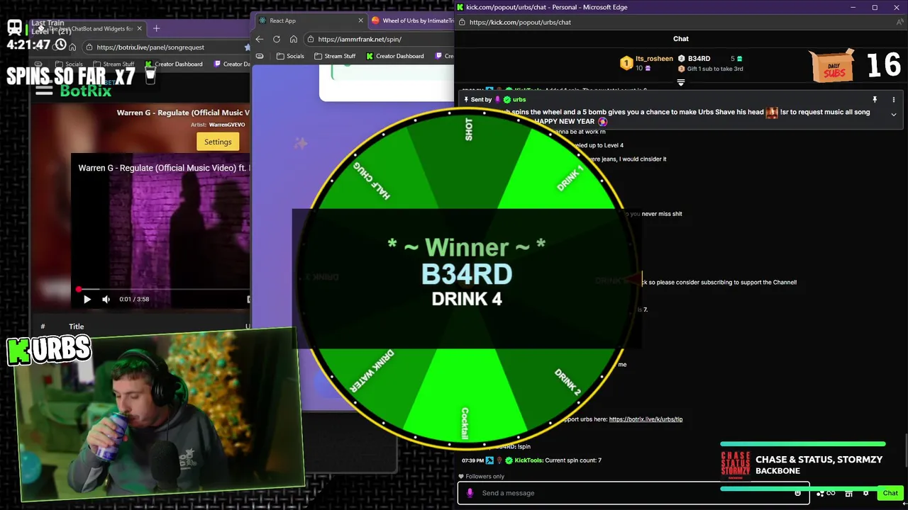This screenshot has width=908, height=510.
Task: Open BotRix Settings button
Action: coord(218,142)
